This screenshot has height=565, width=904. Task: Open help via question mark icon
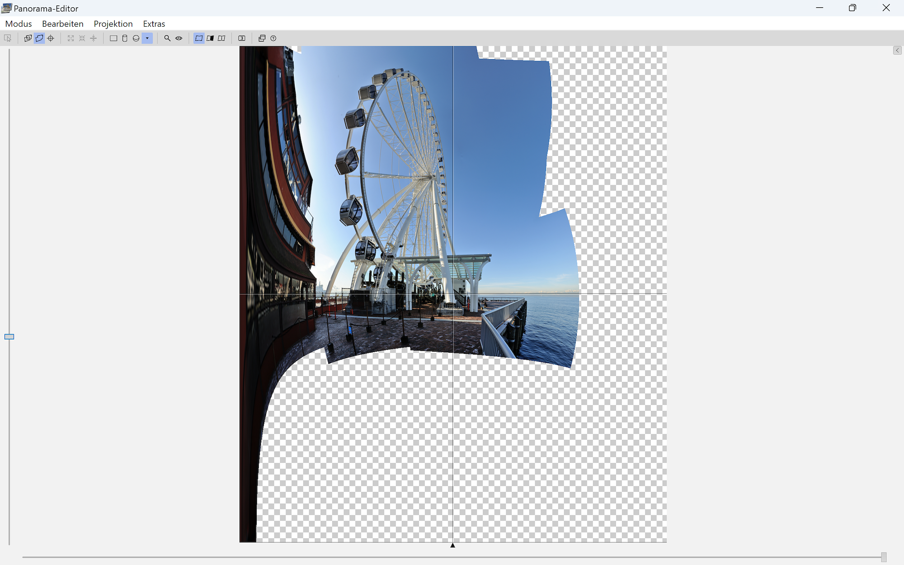tap(273, 38)
